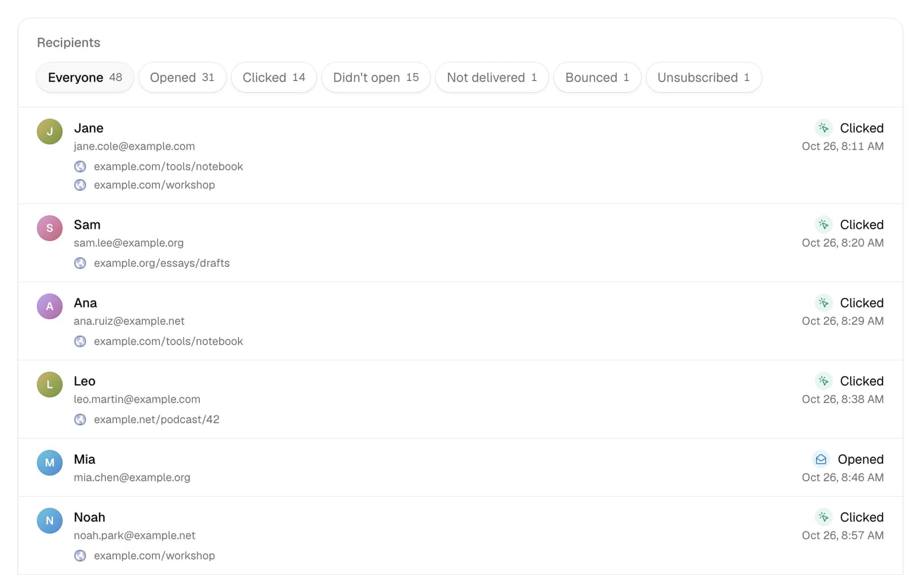Click globe icon beside example.net/podcast/42

point(80,419)
